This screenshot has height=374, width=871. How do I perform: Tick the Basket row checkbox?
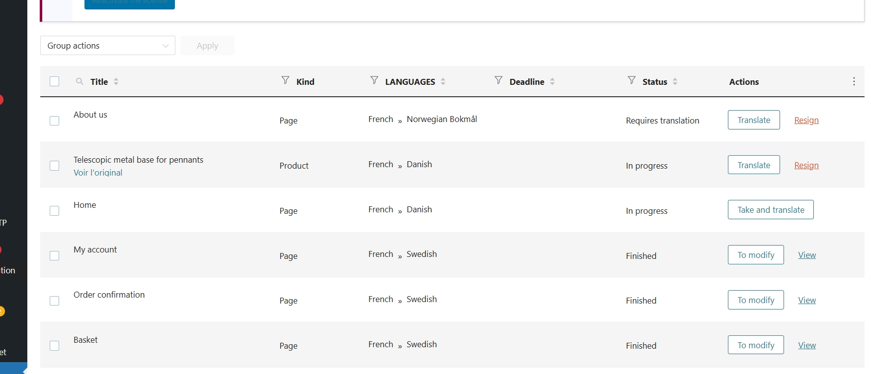[x=55, y=346]
